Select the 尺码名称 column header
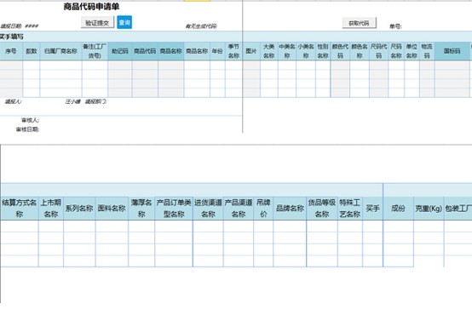 pyautogui.click(x=396, y=51)
